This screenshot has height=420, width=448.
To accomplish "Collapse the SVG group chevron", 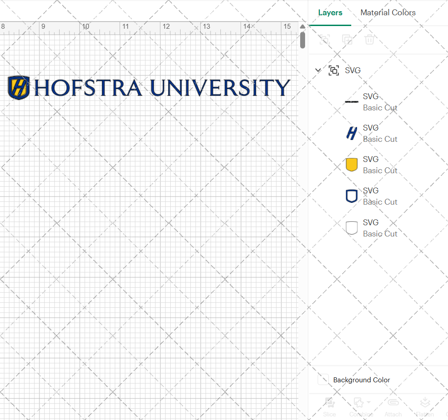I will click(x=318, y=70).
